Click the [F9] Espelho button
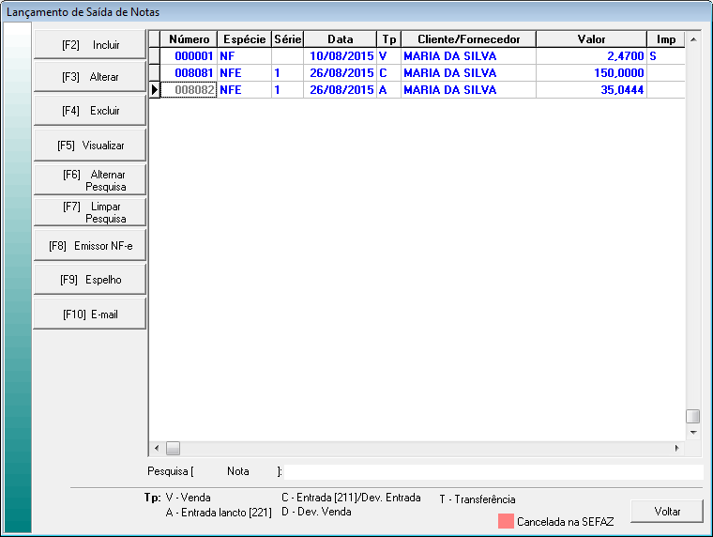This screenshot has height=537, width=713. coord(90,280)
